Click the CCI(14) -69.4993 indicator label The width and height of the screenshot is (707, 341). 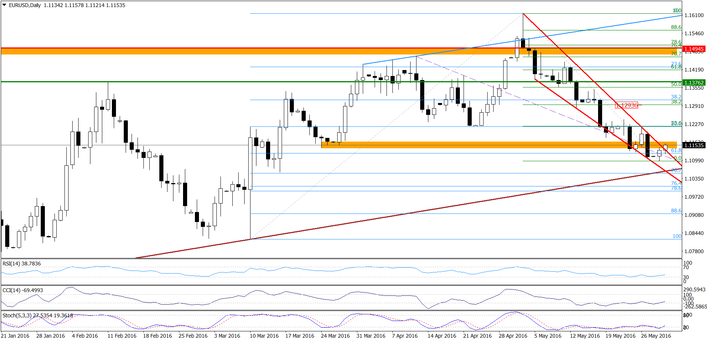(23, 290)
